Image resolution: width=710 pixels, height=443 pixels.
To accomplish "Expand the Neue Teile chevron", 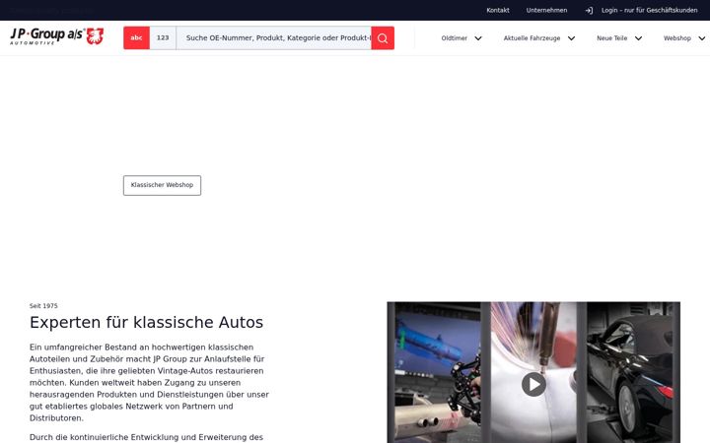I will tap(638, 38).
